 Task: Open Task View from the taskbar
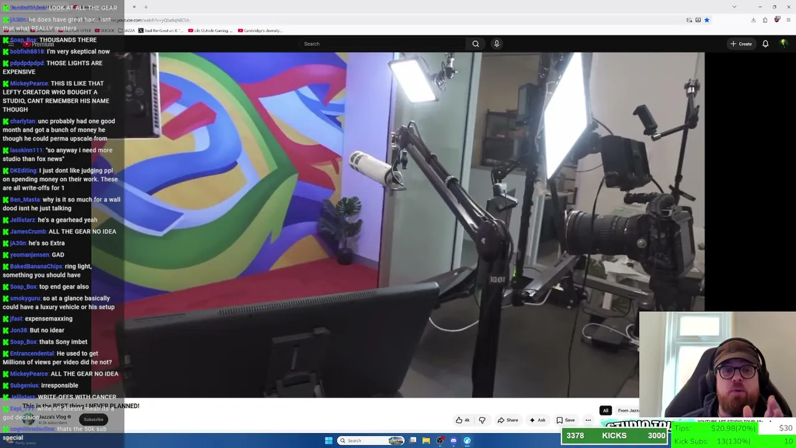[413, 441]
